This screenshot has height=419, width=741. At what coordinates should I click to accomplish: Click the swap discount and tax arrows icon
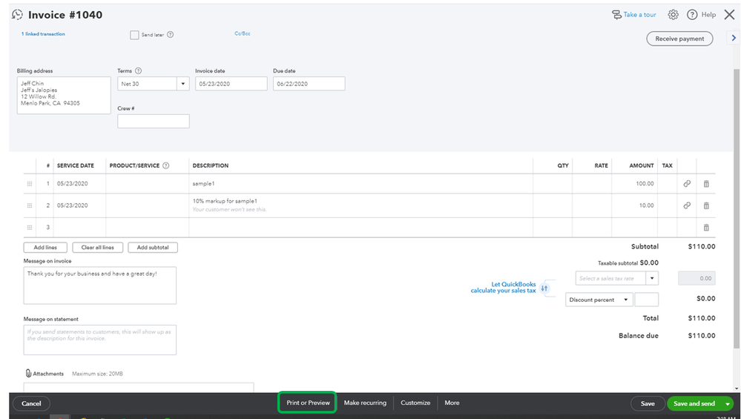pos(544,288)
